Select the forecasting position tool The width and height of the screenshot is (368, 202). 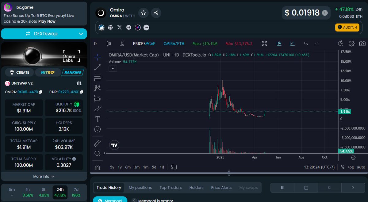point(98,98)
